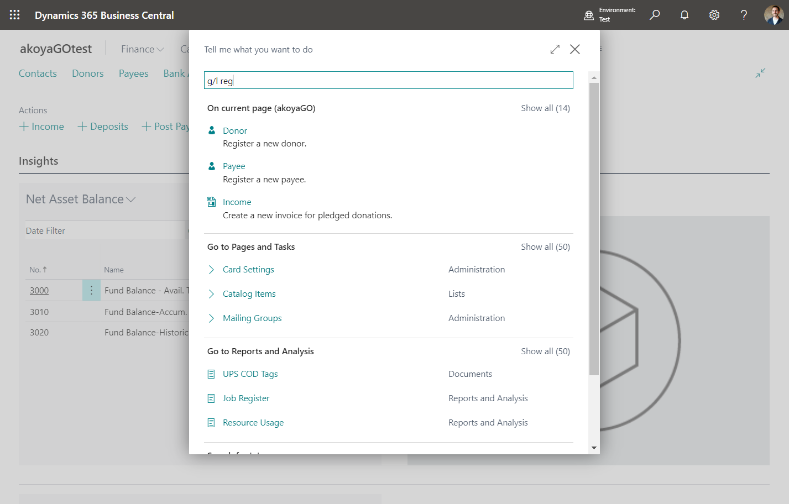
Task: Open the Payees tab
Action: pyautogui.click(x=134, y=73)
